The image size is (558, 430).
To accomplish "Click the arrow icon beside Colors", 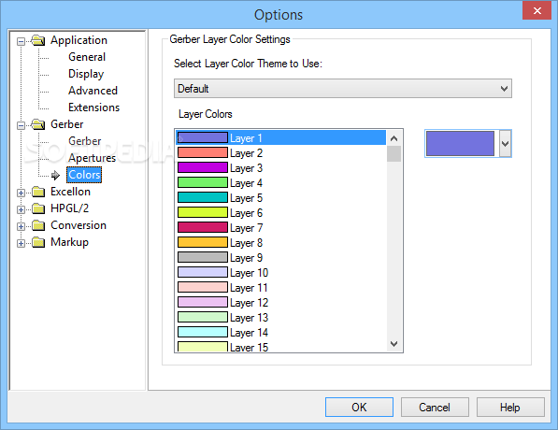I will (55, 175).
